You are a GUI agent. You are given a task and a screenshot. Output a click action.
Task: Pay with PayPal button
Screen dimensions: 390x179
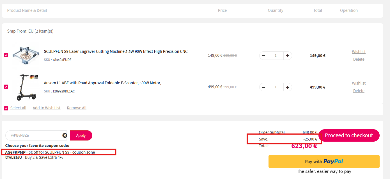pyautogui.click(x=324, y=161)
